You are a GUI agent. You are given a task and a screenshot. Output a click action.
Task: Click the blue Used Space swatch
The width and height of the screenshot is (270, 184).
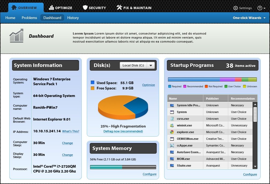(x=92, y=82)
